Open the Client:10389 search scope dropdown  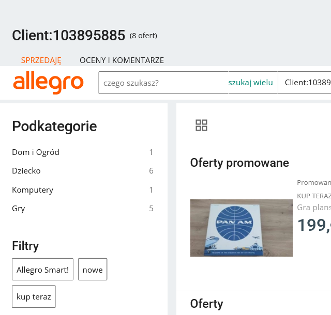tap(305, 83)
